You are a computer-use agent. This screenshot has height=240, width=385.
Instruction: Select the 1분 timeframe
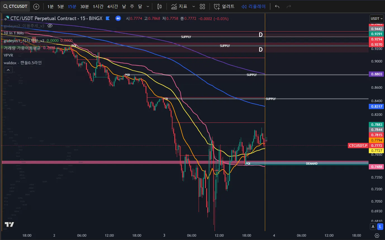(50, 6)
